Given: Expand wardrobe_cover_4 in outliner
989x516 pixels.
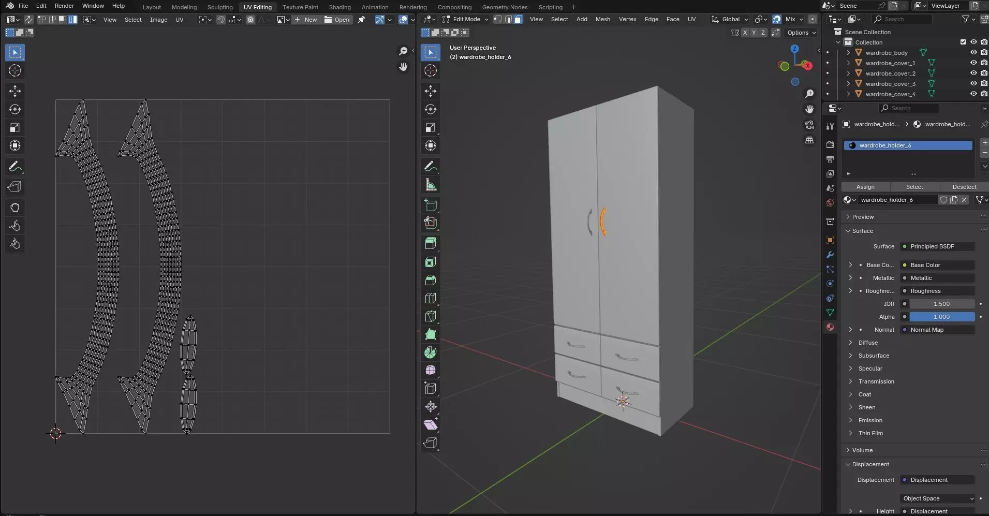Looking at the screenshot, I should tap(848, 94).
